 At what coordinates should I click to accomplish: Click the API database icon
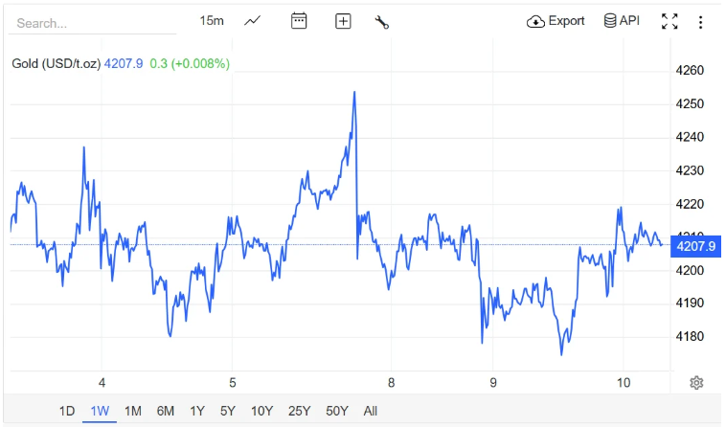pyautogui.click(x=610, y=21)
